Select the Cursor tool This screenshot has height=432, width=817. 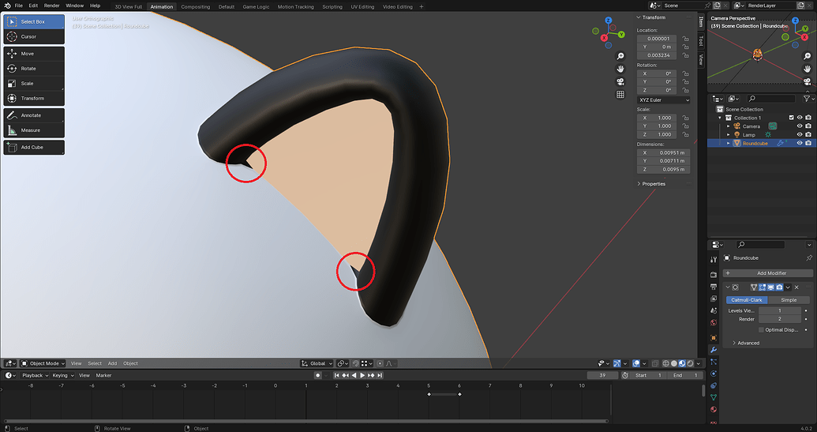click(34, 36)
